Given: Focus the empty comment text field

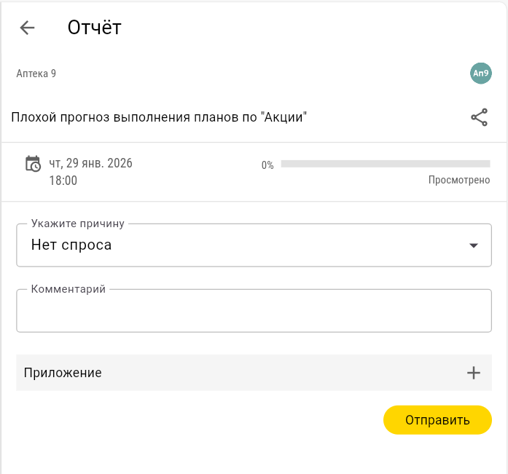Looking at the screenshot, I should pos(254,314).
